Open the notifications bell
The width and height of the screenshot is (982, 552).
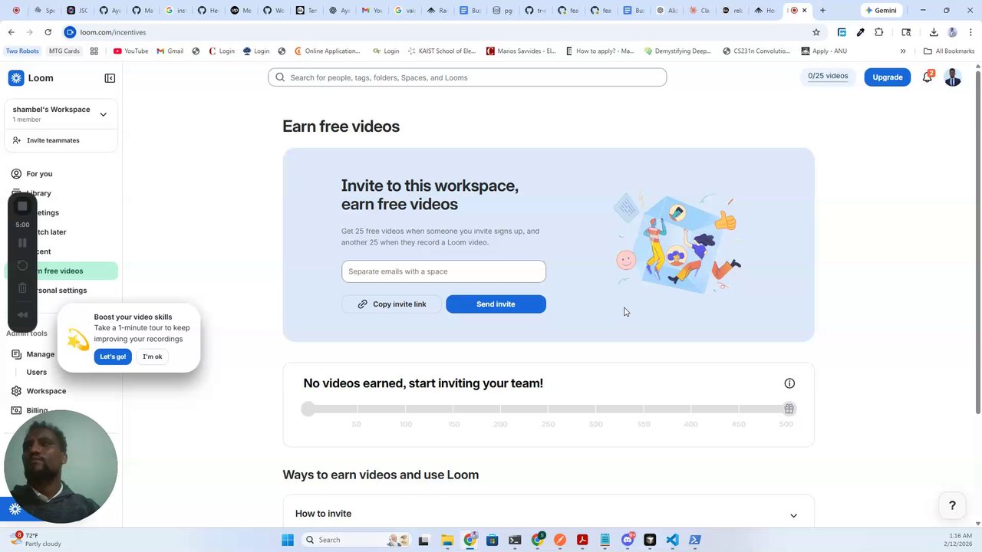pos(928,77)
